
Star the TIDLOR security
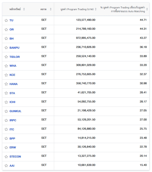(x=6, y=57)
